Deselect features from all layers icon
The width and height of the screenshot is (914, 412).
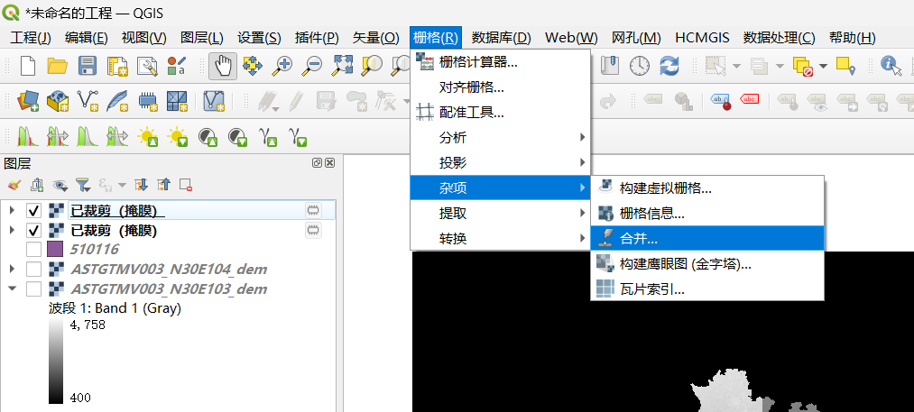click(802, 66)
